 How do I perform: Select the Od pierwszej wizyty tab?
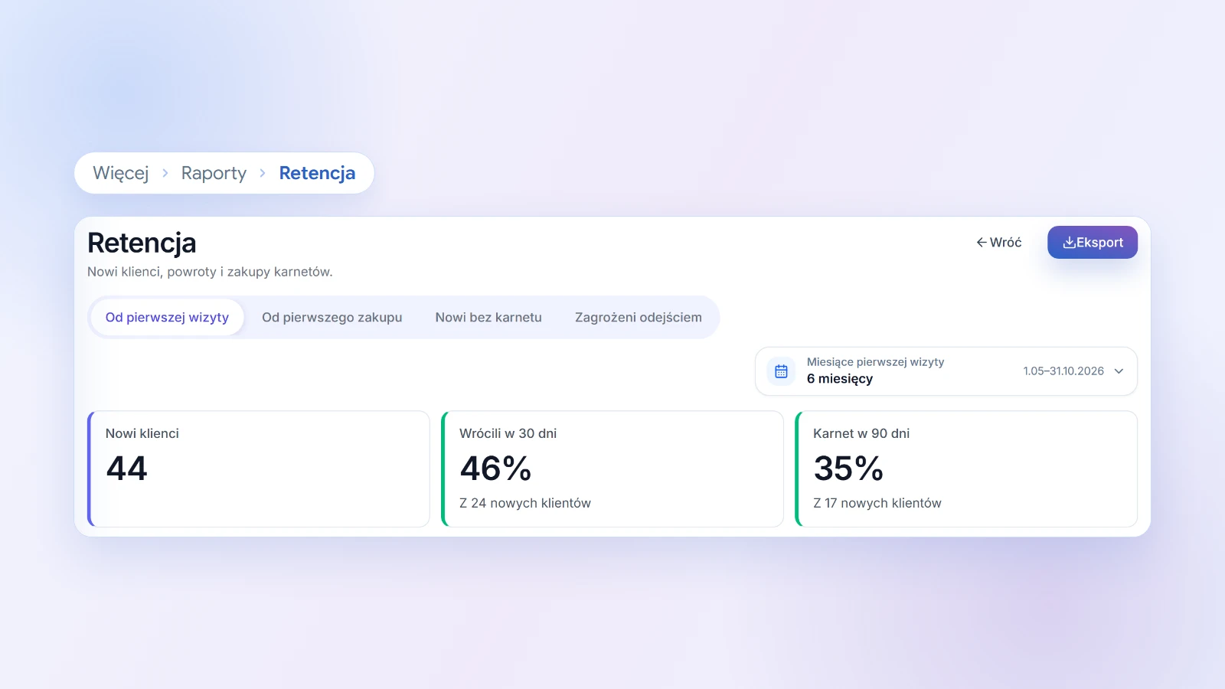(167, 318)
